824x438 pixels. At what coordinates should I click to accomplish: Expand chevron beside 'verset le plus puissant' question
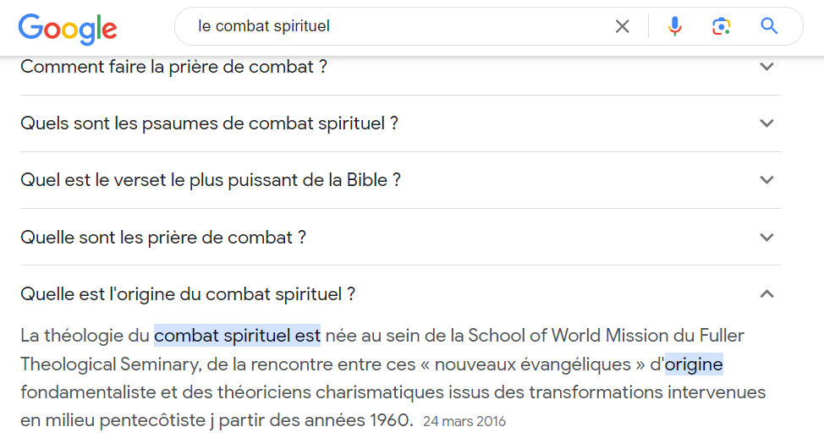766,180
